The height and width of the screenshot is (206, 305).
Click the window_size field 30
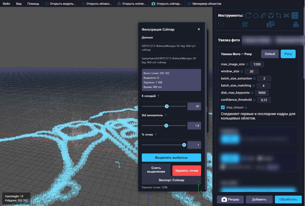pyautogui.click(x=252, y=71)
